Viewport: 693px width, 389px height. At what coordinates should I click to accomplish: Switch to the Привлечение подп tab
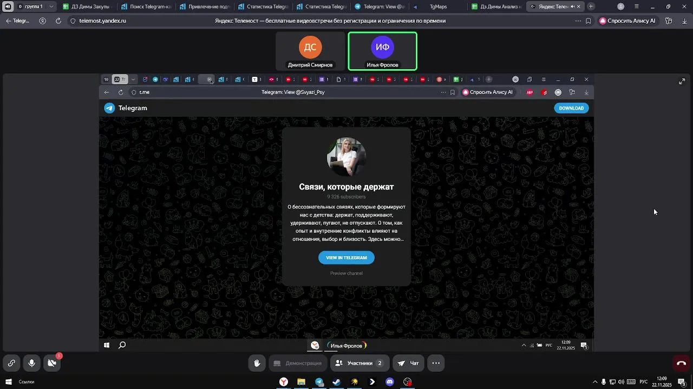(x=204, y=6)
